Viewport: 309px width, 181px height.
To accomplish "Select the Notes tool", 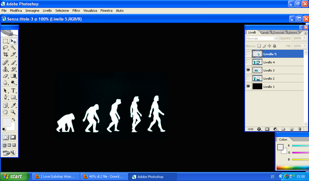I will [5, 106].
